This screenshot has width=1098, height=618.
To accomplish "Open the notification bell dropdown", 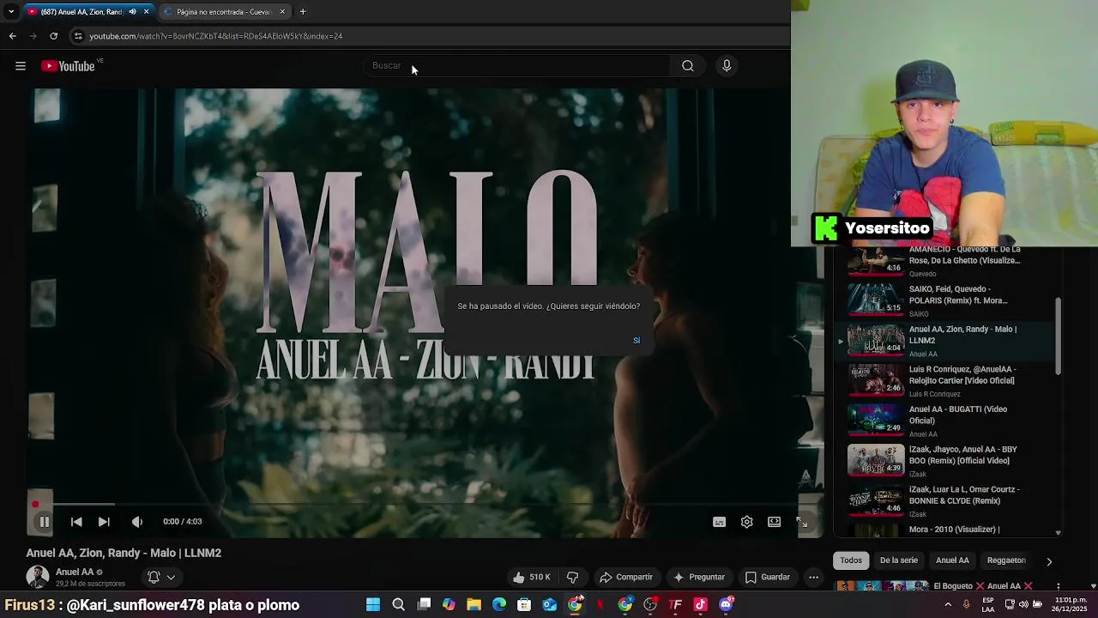I will point(161,578).
